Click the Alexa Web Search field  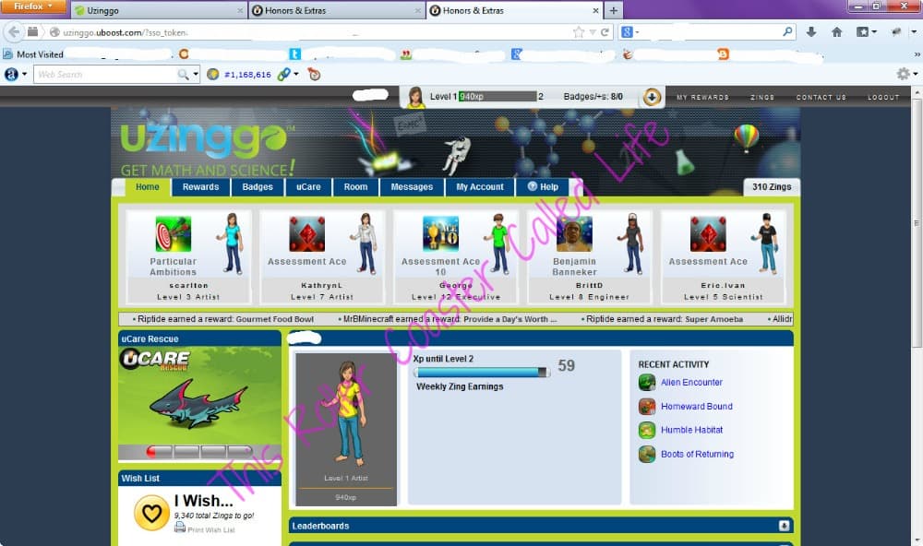click(105, 74)
